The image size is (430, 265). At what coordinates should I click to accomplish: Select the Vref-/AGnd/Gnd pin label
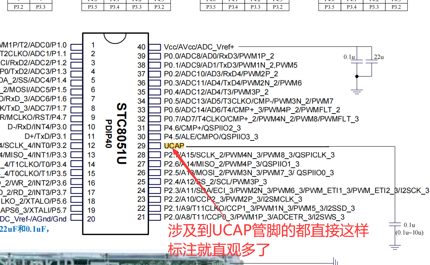(x=33, y=219)
